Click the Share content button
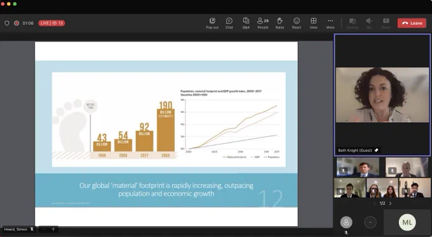Viewport: 432px width, 237px height. [386, 23]
